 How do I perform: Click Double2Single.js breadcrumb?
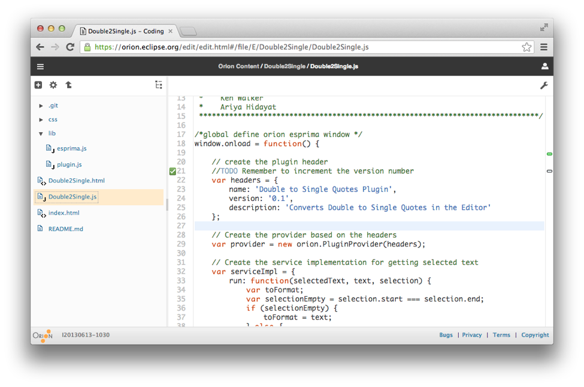pyautogui.click(x=334, y=66)
